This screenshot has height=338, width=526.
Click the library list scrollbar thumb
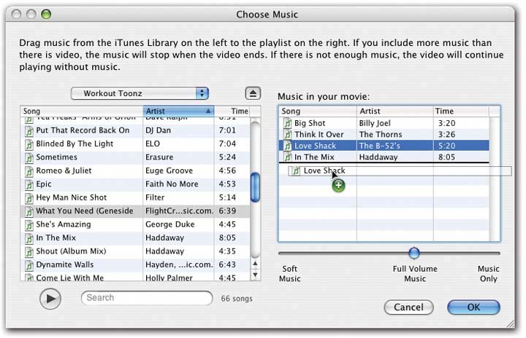[255, 187]
